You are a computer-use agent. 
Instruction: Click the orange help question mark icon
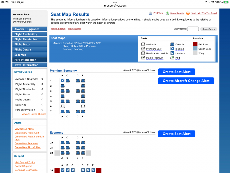pos(188,13)
